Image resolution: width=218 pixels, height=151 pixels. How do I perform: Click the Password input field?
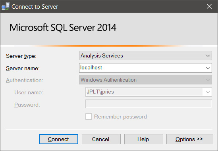[149, 104]
